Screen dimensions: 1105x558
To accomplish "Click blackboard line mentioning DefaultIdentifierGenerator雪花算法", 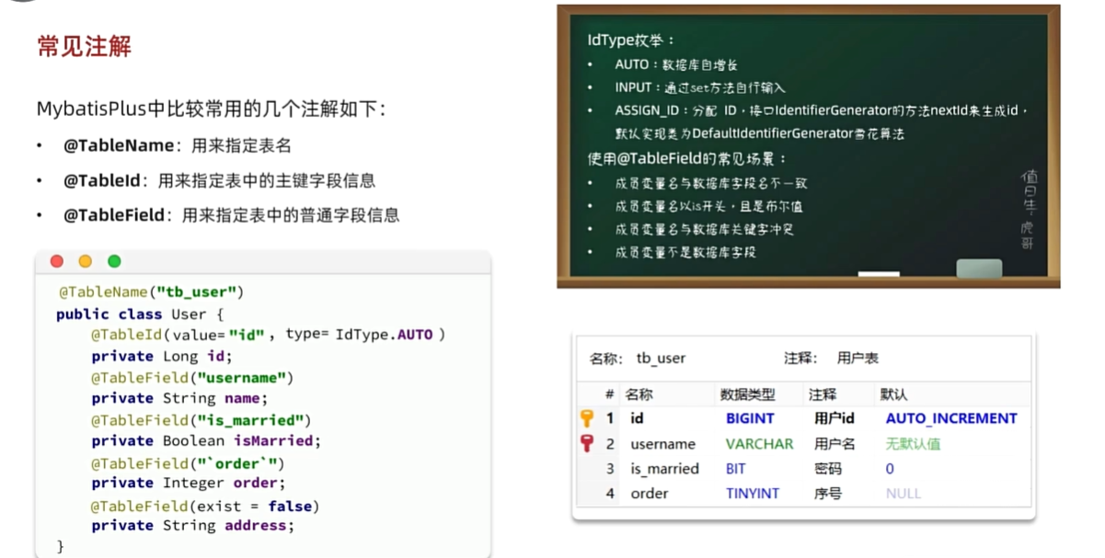I will [759, 133].
